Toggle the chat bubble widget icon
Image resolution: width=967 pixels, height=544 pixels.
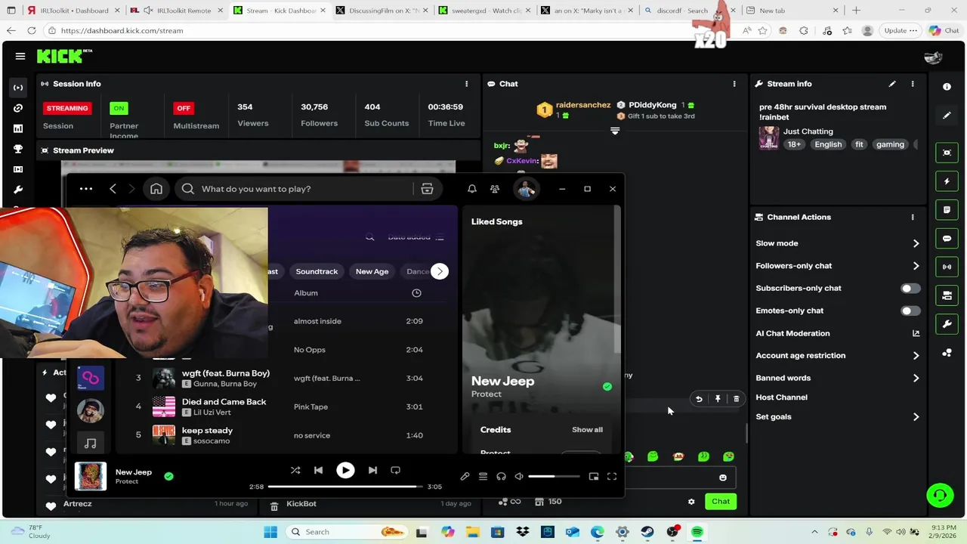pos(947,238)
